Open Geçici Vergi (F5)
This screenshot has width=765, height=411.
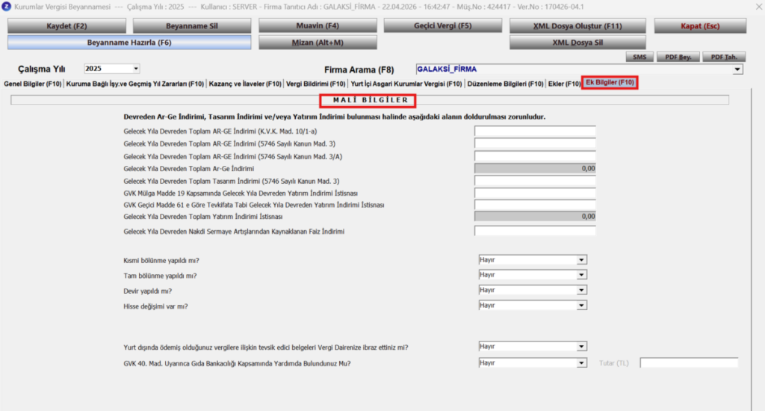443,26
